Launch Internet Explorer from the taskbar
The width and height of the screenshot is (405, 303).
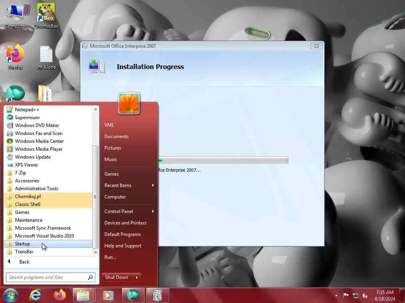click(35, 295)
